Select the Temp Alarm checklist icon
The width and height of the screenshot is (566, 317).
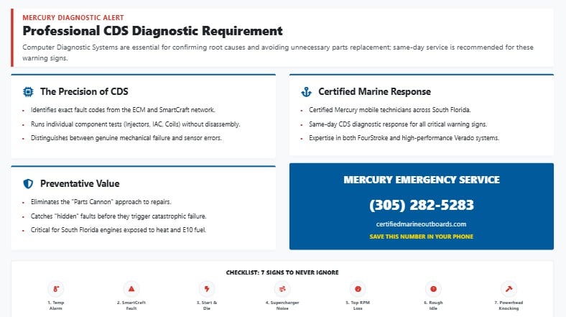pos(56,289)
